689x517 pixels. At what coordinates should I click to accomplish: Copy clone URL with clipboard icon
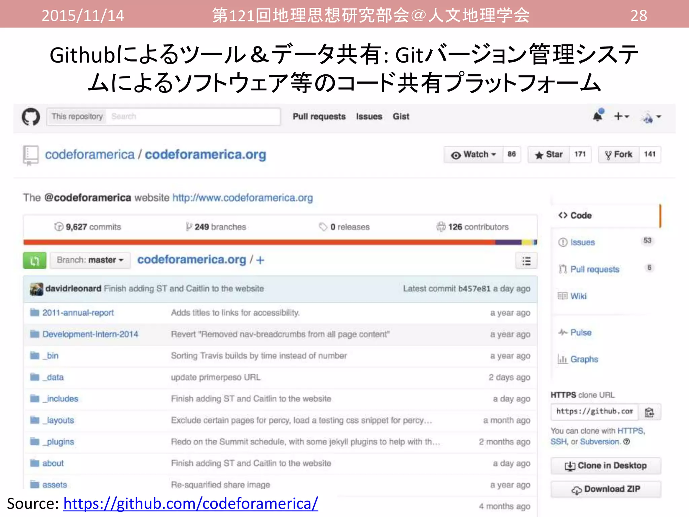click(x=650, y=412)
